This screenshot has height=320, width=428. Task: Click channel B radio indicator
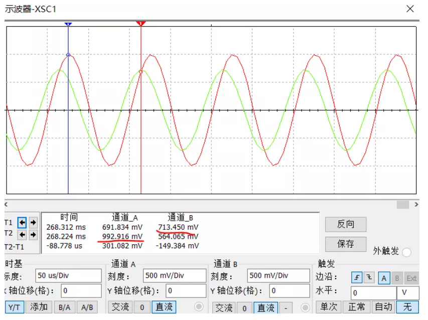[x=305, y=307]
